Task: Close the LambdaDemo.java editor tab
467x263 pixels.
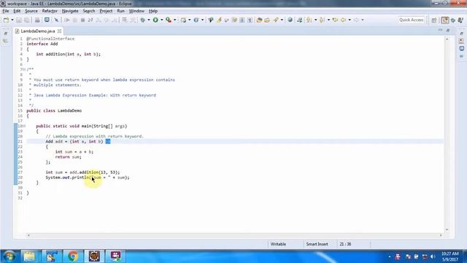Action: 60,31
